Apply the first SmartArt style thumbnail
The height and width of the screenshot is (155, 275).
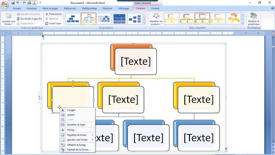click(x=171, y=19)
